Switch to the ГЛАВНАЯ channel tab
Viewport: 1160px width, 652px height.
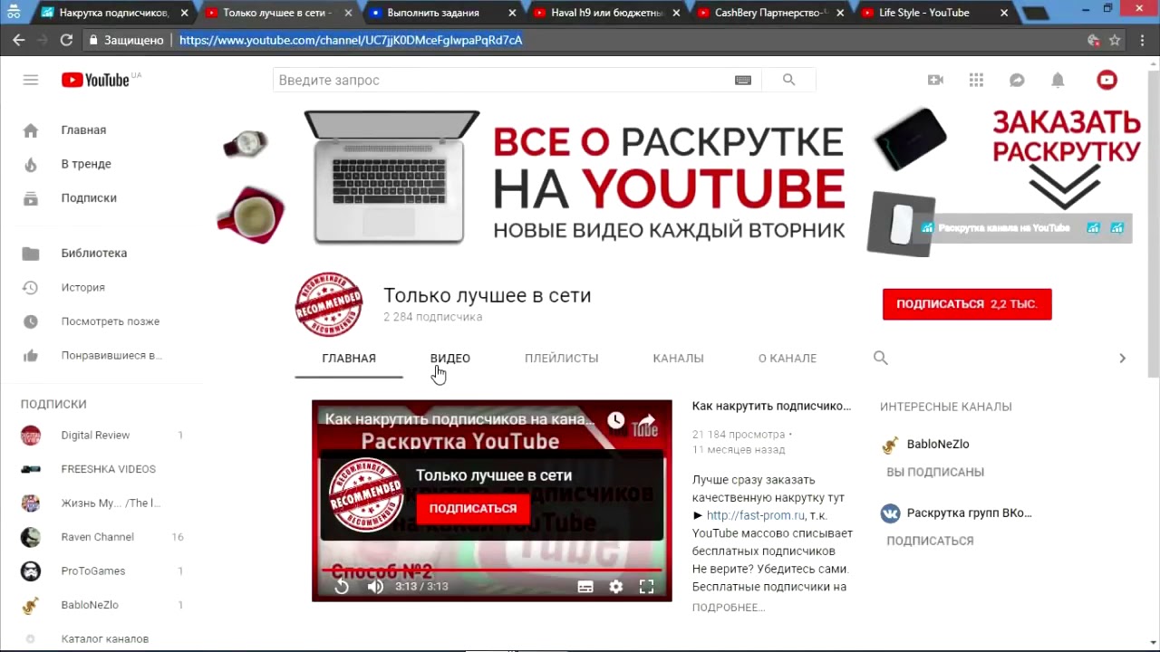click(349, 358)
